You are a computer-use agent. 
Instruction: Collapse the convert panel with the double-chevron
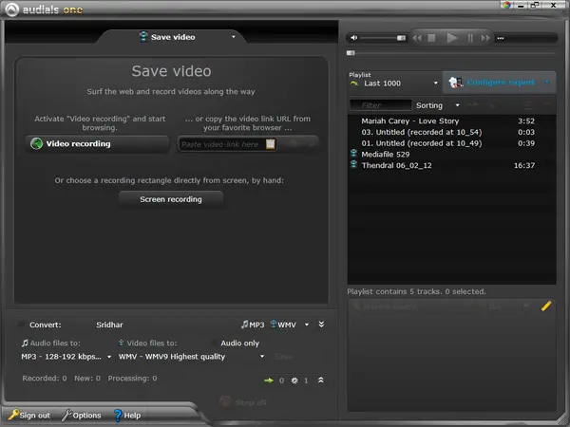321,325
